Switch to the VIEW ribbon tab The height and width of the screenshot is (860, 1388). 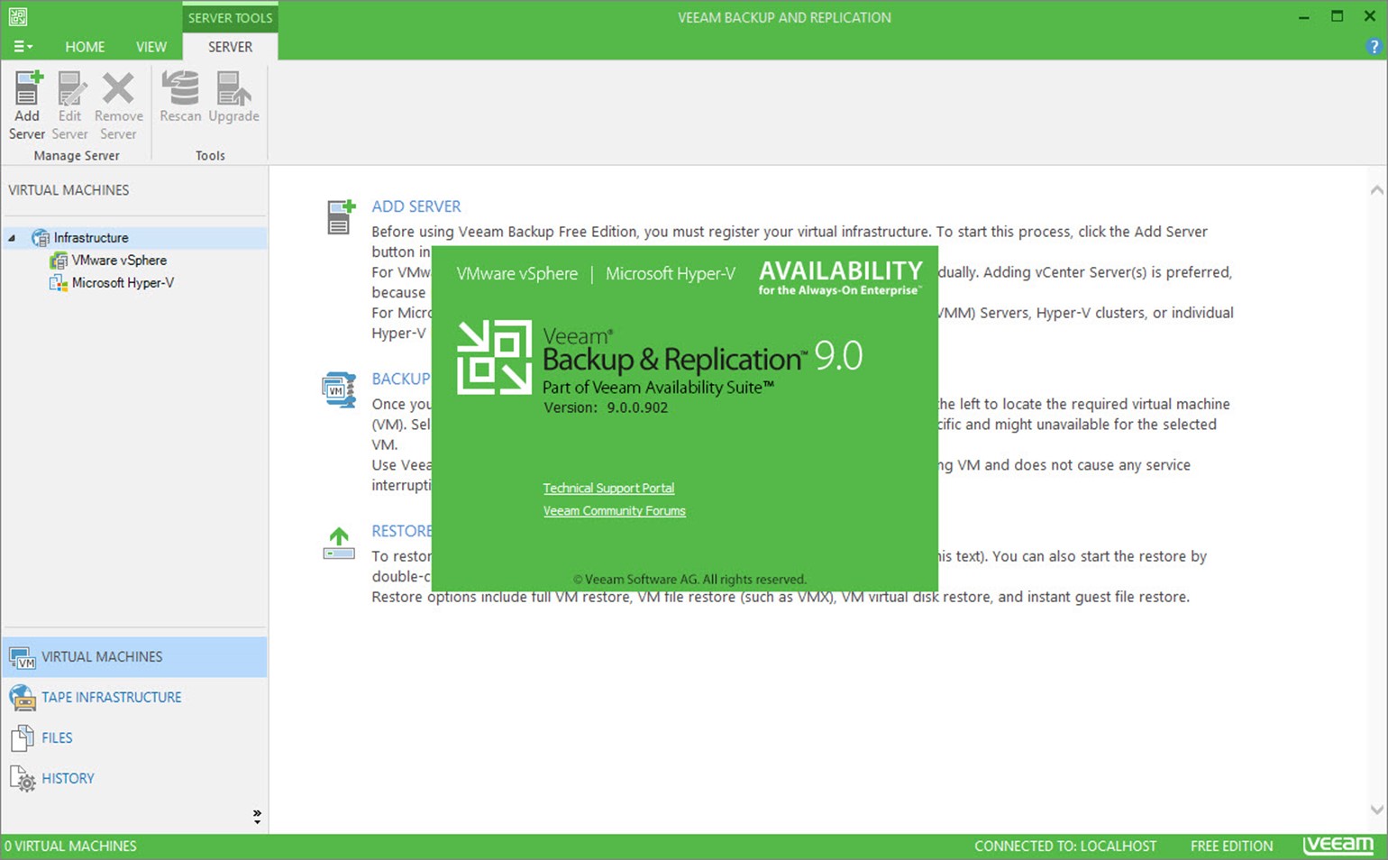[151, 47]
